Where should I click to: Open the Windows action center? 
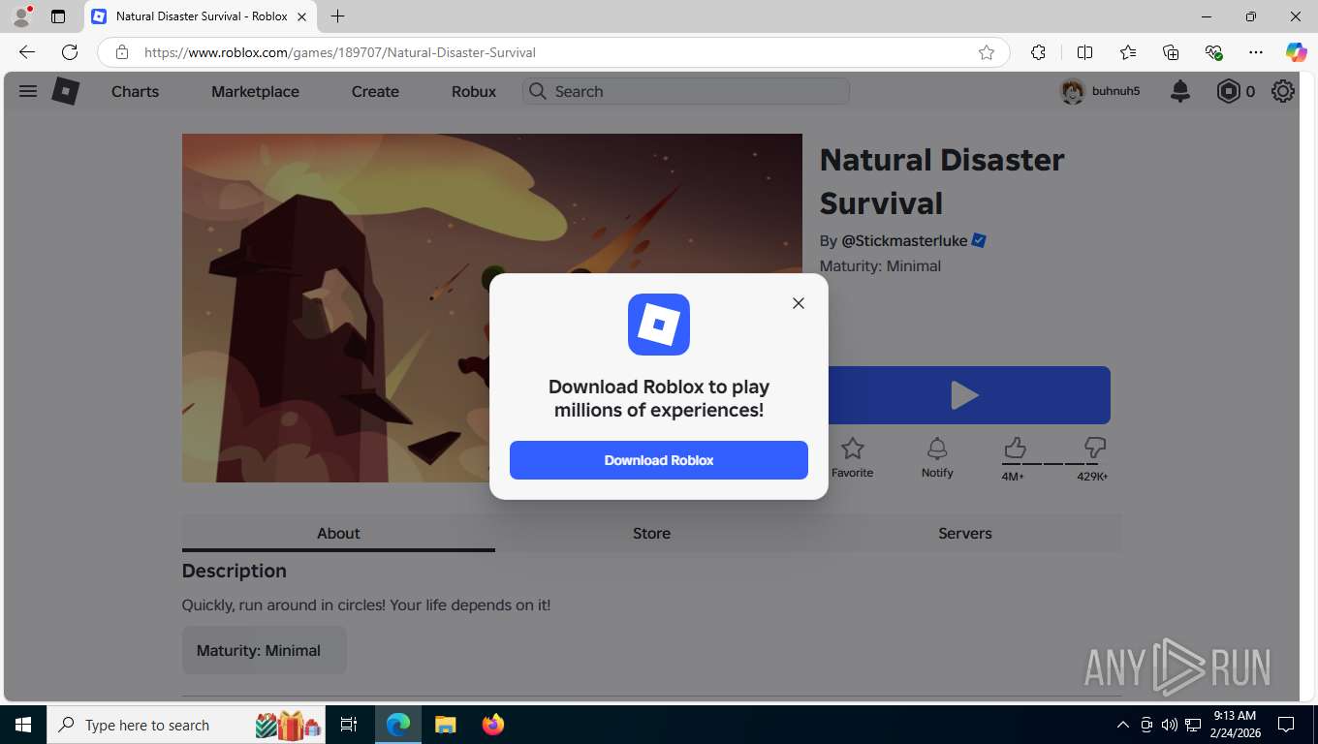click(x=1286, y=725)
